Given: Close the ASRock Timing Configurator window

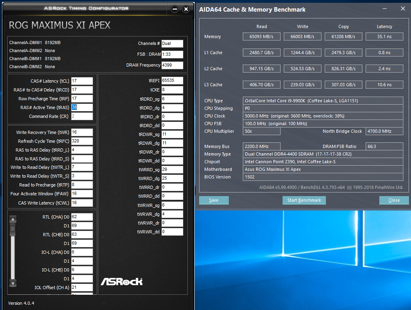Looking at the screenshot, I should coord(186,10).
